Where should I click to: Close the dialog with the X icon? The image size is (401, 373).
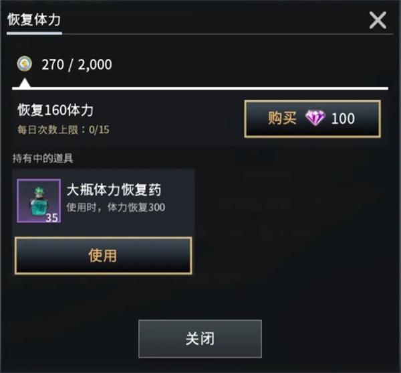click(x=378, y=20)
